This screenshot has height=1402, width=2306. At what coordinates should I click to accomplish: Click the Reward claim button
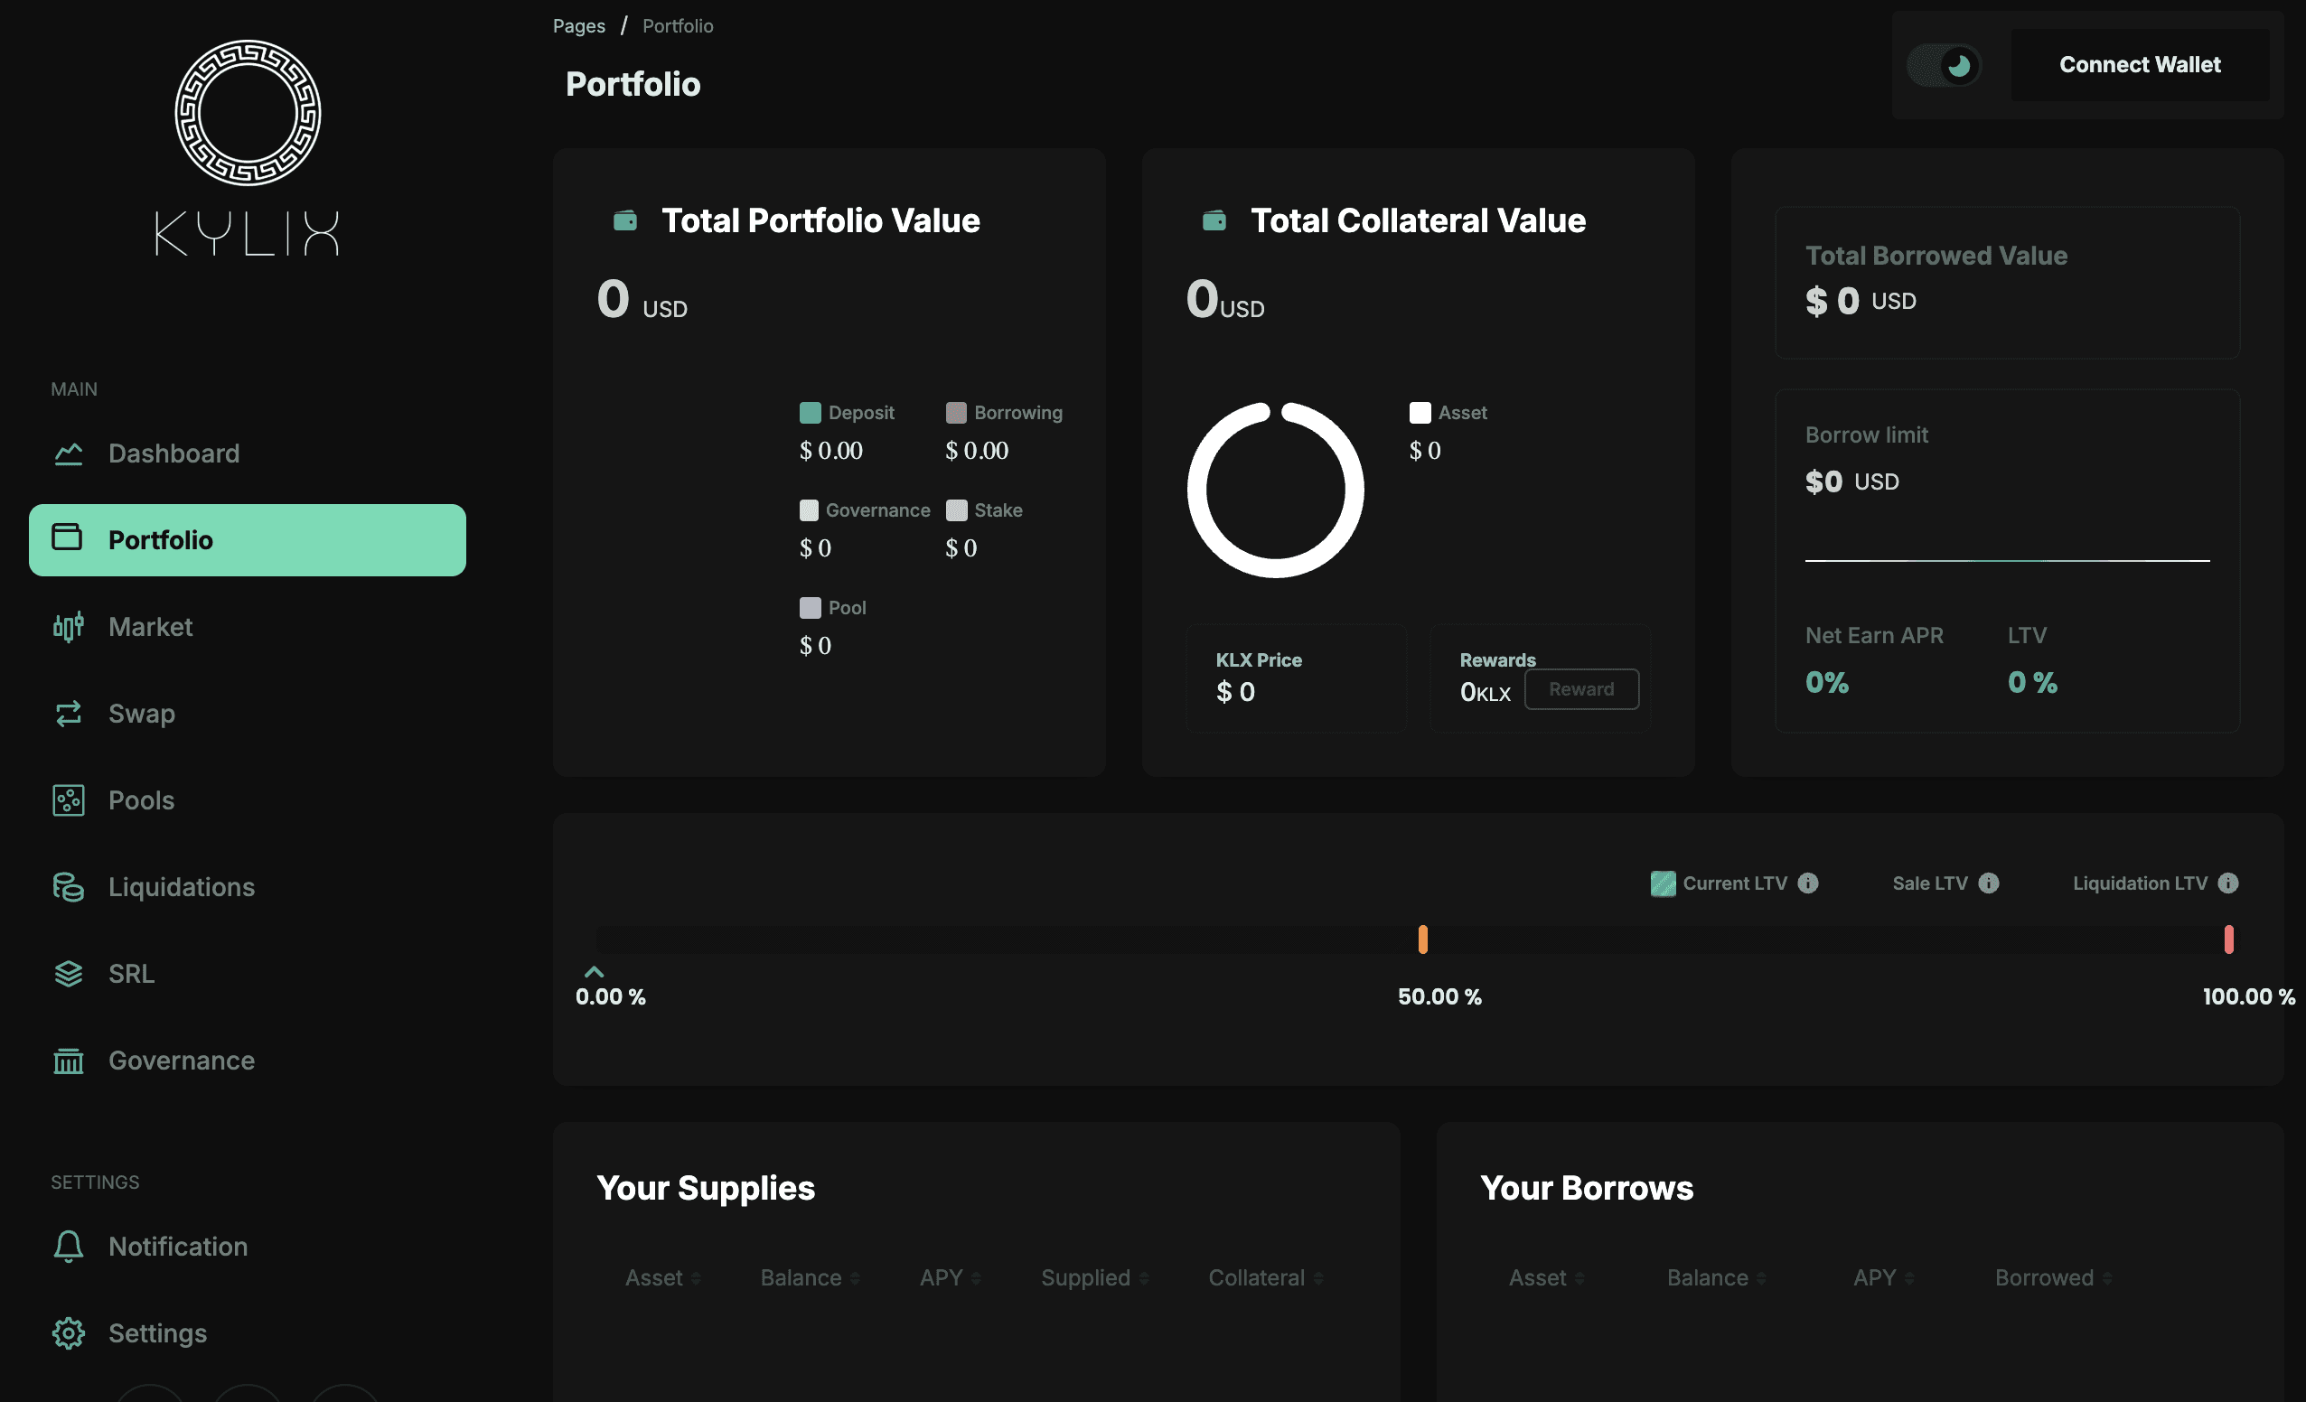pos(1580,690)
